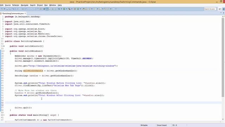Switch to the Java perspective icon
Image resolution: width=225 pixels, height=127 pixels.
point(224,9)
